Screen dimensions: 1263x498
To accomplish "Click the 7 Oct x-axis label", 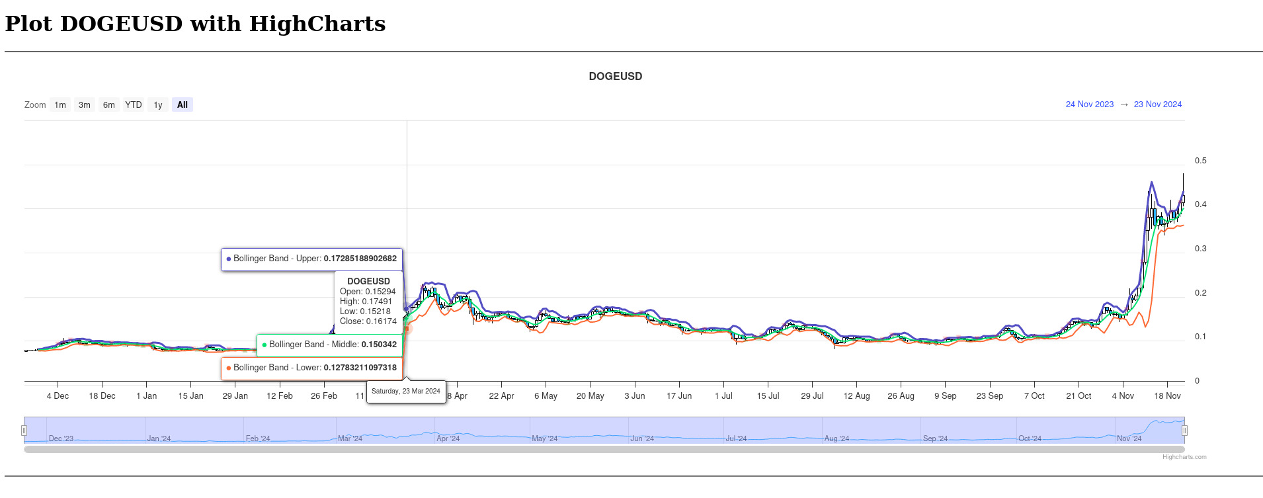I will tap(1034, 396).
